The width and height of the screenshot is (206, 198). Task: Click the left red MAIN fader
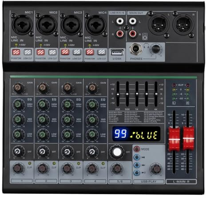(174, 139)
